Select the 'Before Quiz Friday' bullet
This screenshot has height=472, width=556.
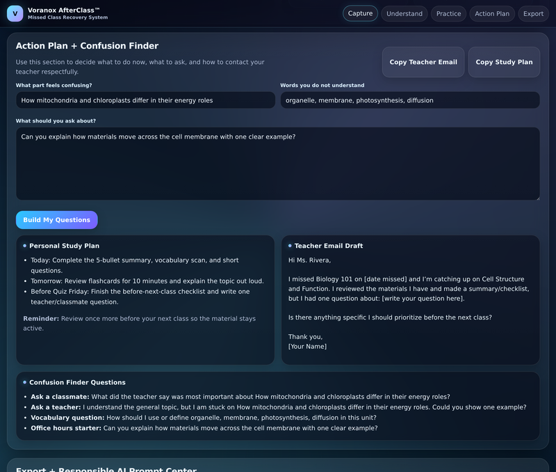tap(140, 297)
